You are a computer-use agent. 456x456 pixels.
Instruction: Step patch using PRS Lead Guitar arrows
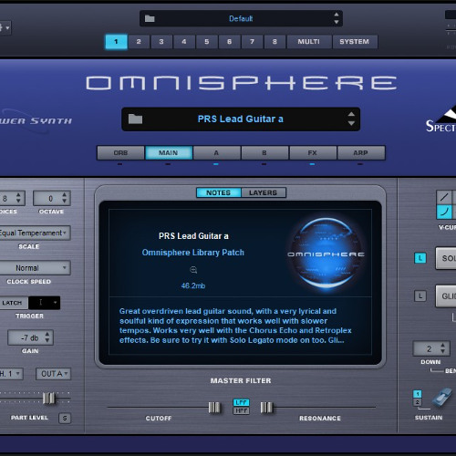click(x=351, y=119)
